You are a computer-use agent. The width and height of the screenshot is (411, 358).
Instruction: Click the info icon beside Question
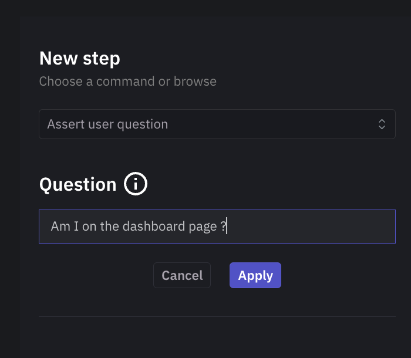pos(136,184)
